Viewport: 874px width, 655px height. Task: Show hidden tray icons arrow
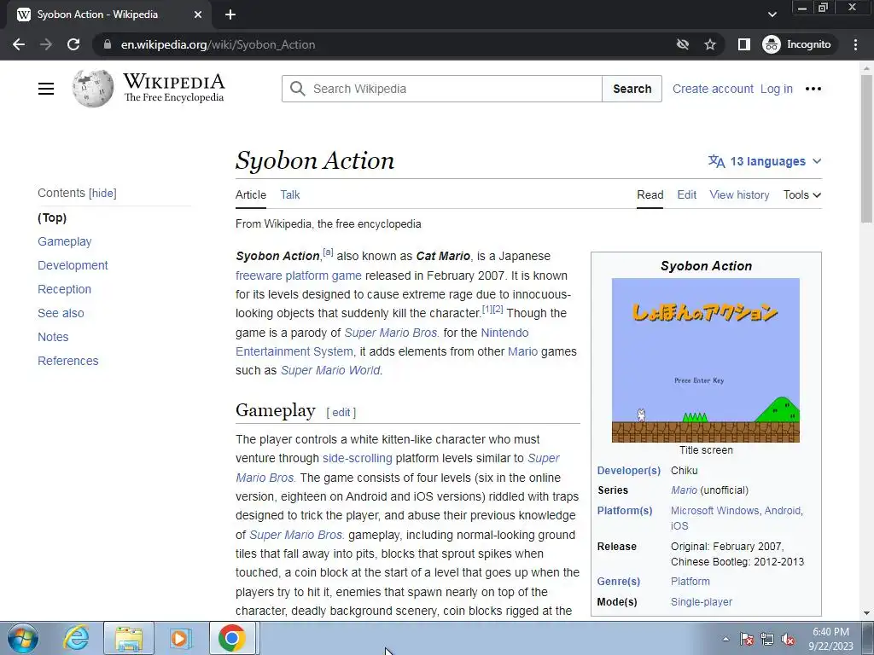point(725,639)
